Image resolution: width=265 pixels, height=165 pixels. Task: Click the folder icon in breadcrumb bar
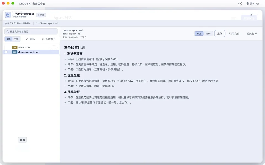point(37,23)
